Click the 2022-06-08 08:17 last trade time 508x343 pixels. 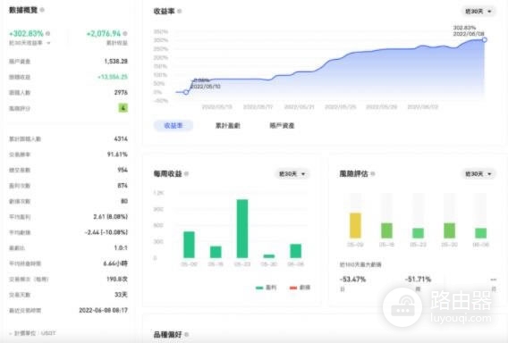point(104,310)
